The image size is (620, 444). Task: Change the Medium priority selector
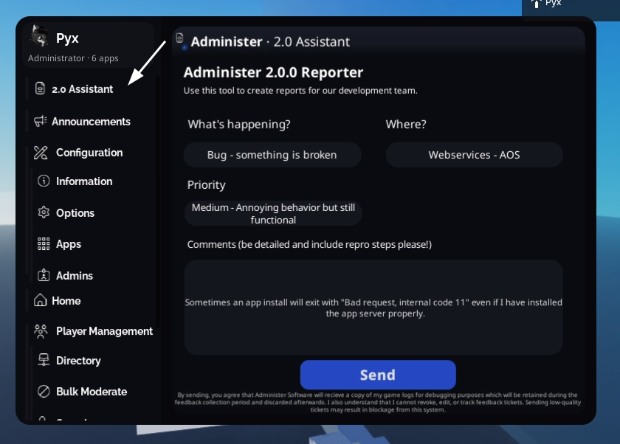coord(273,213)
